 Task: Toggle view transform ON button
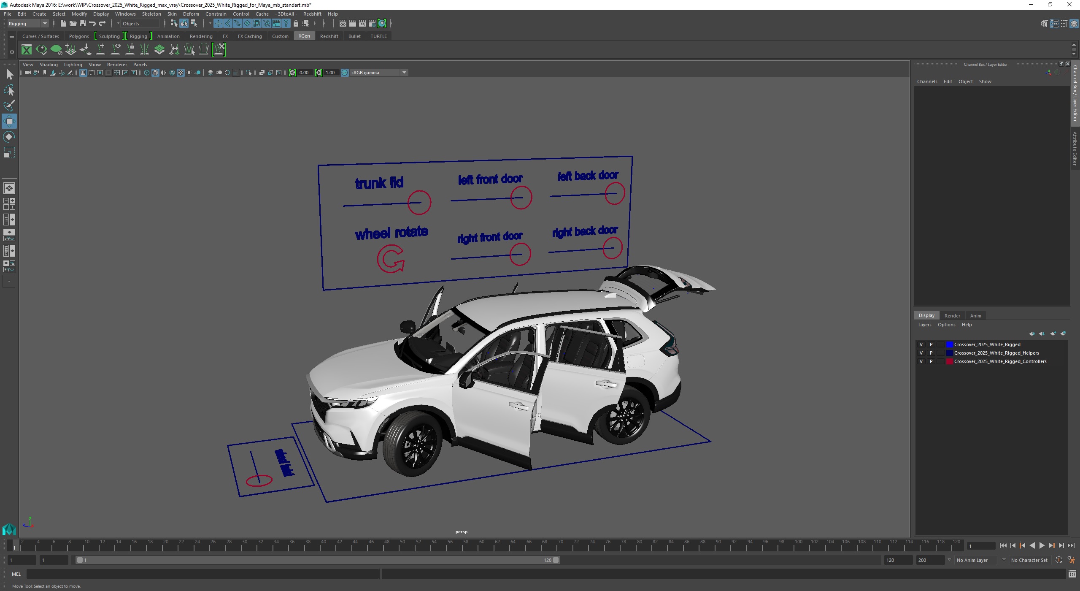click(x=345, y=73)
